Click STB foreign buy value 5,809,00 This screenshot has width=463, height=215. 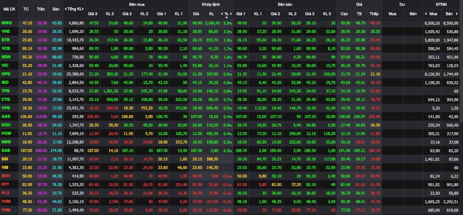pyautogui.click(x=433, y=40)
